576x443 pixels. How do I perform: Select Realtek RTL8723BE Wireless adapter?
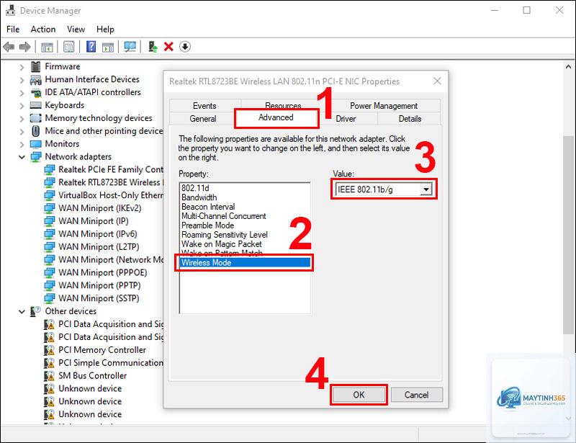111,182
